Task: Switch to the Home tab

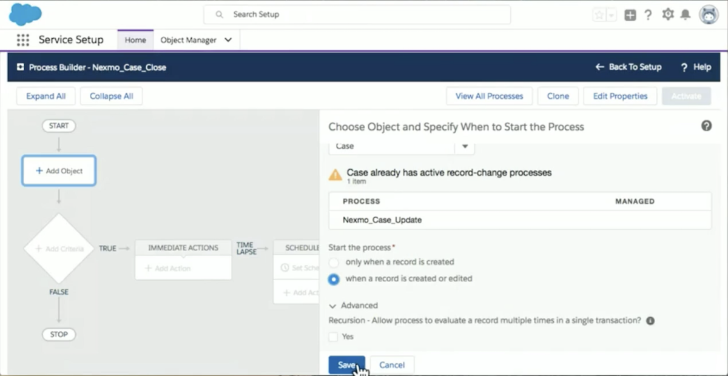Action: click(135, 40)
